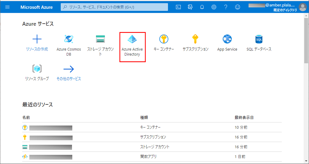The height and width of the screenshot is (164, 309).
Task: Click the Microsoft Azure home title
Action: click(36, 7)
